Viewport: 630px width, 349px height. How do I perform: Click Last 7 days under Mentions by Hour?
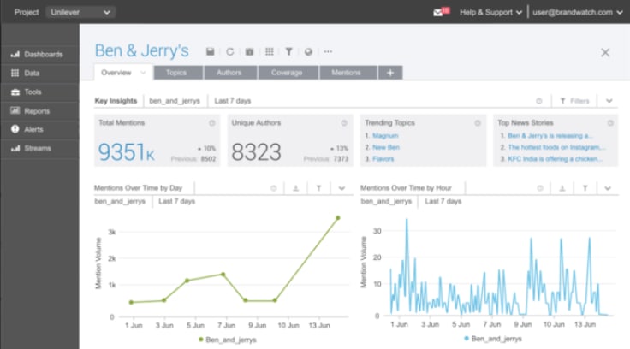443,201
